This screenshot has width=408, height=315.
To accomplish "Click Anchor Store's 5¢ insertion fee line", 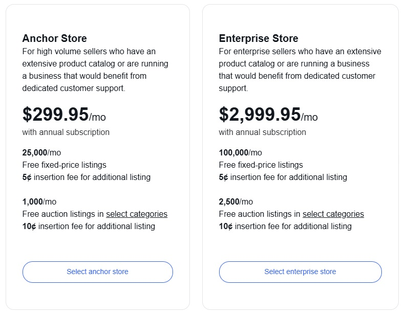I will pyautogui.click(x=87, y=177).
